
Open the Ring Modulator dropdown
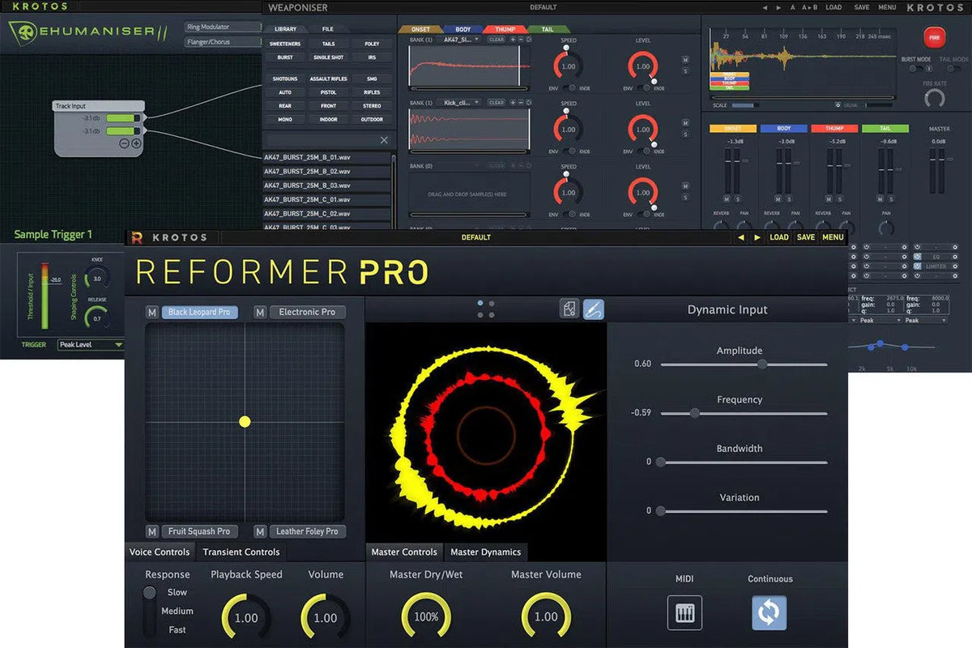click(x=221, y=26)
